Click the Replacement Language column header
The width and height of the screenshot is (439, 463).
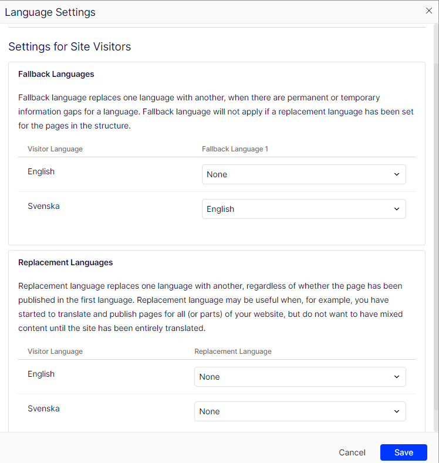pyautogui.click(x=233, y=352)
